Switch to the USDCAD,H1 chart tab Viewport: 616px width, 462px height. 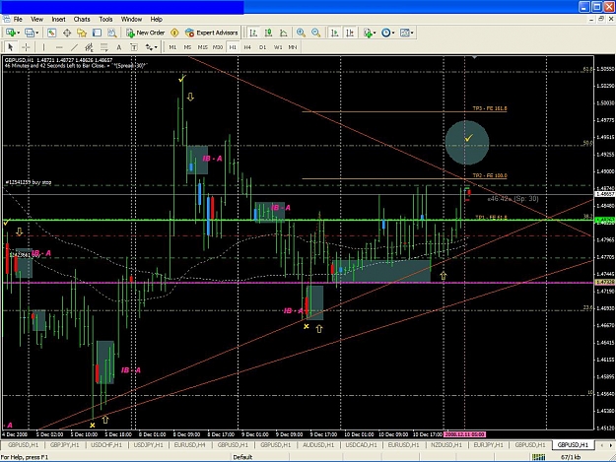(361, 445)
